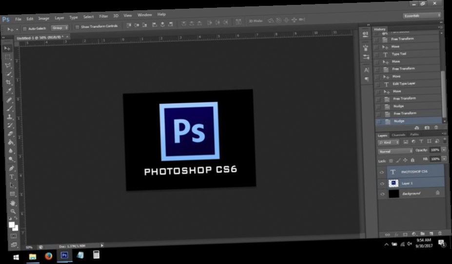Select the Layer 1 thumbnail
The width and height of the screenshot is (452, 264).
pyautogui.click(x=393, y=183)
